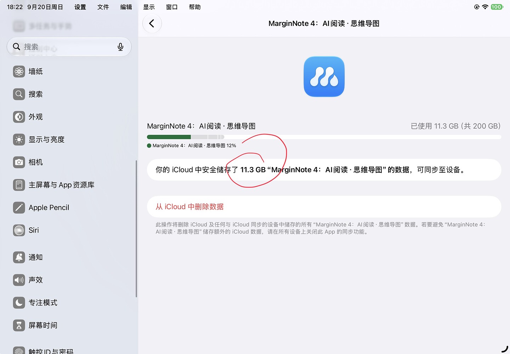The height and width of the screenshot is (354, 510).
Task: Open the 搜索 settings row icon
Action: 19,94
